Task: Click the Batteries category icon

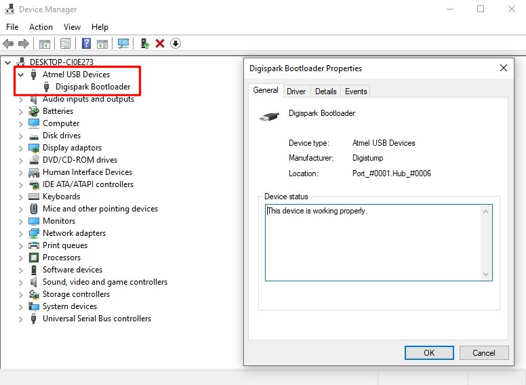Action: click(x=33, y=111)
